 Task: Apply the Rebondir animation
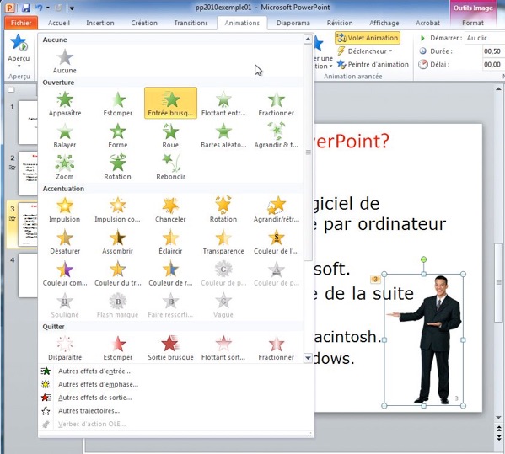(170, 167)
